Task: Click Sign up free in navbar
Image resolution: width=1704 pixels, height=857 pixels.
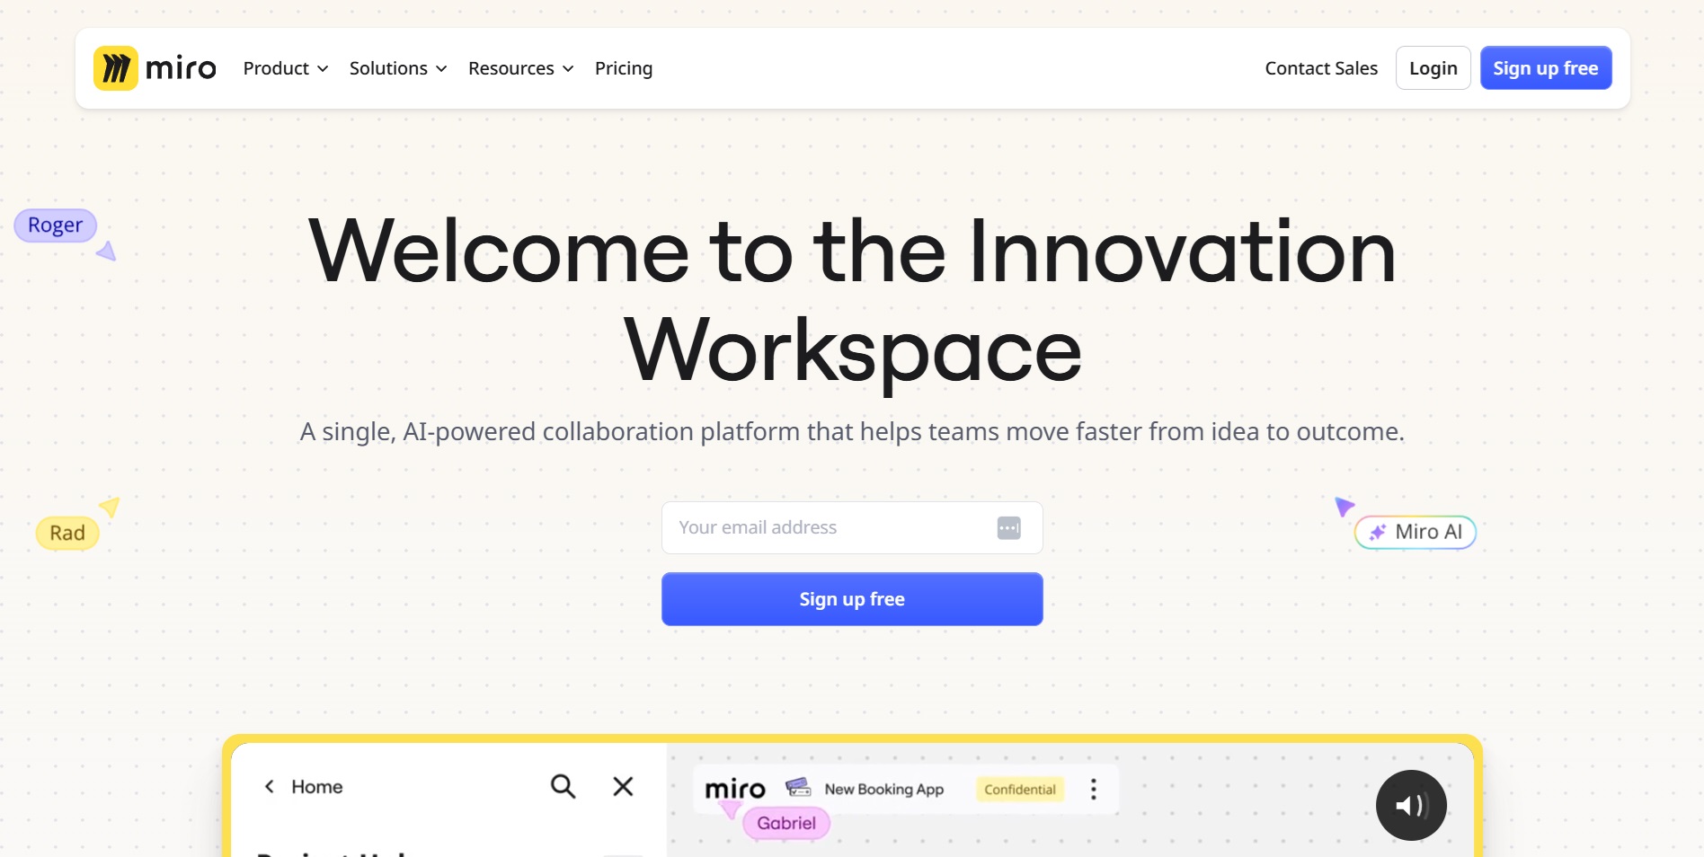Action: pos(1546,68)
